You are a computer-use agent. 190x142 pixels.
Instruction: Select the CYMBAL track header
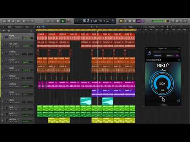tap(17, 53)
